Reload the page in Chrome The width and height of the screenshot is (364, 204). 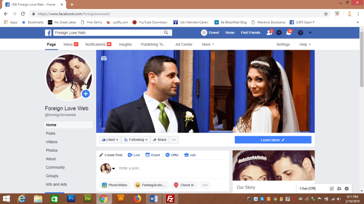click(x=23, y=14)
